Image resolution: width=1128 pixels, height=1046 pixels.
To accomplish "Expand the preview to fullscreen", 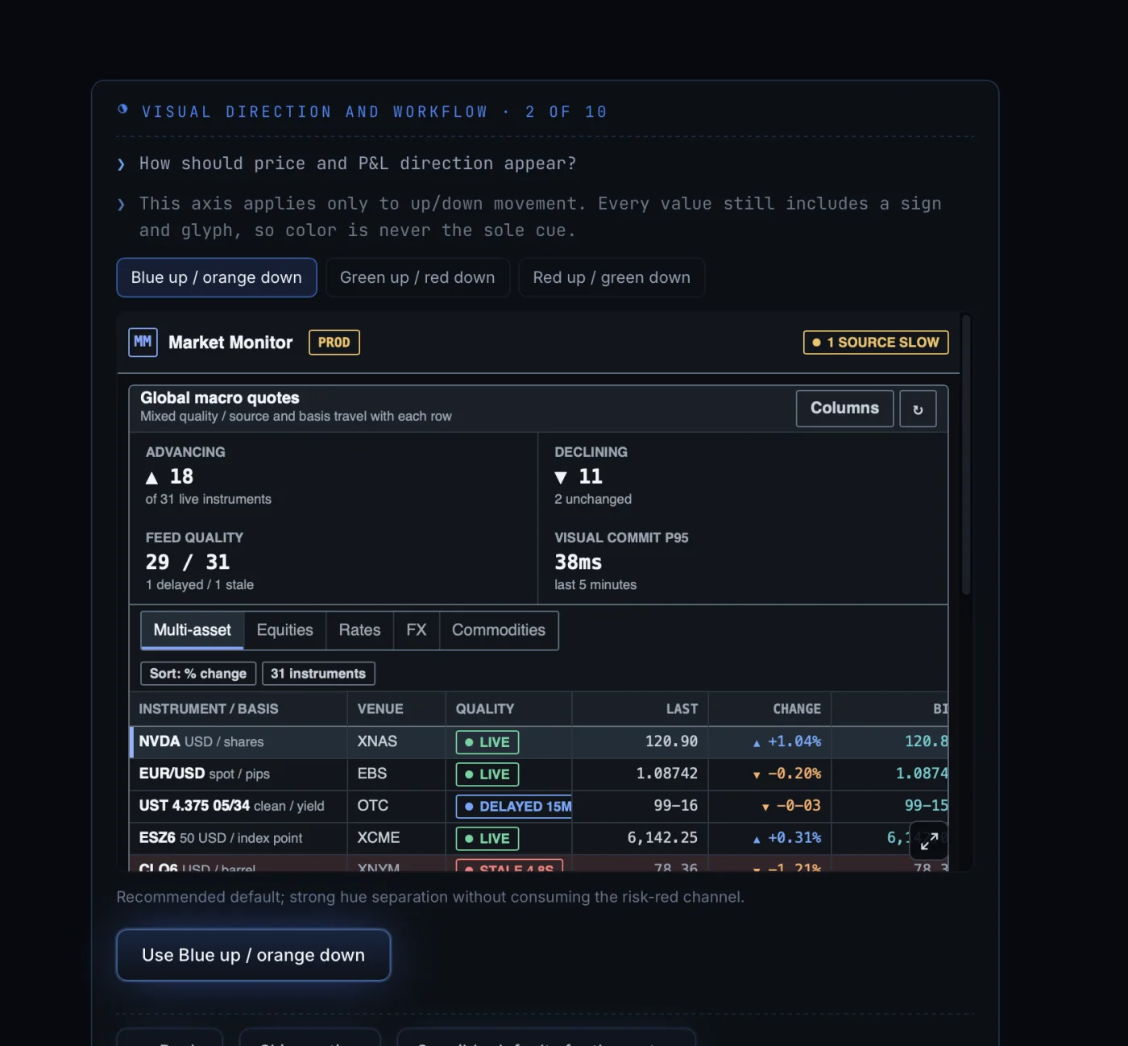I will [928, 841].
